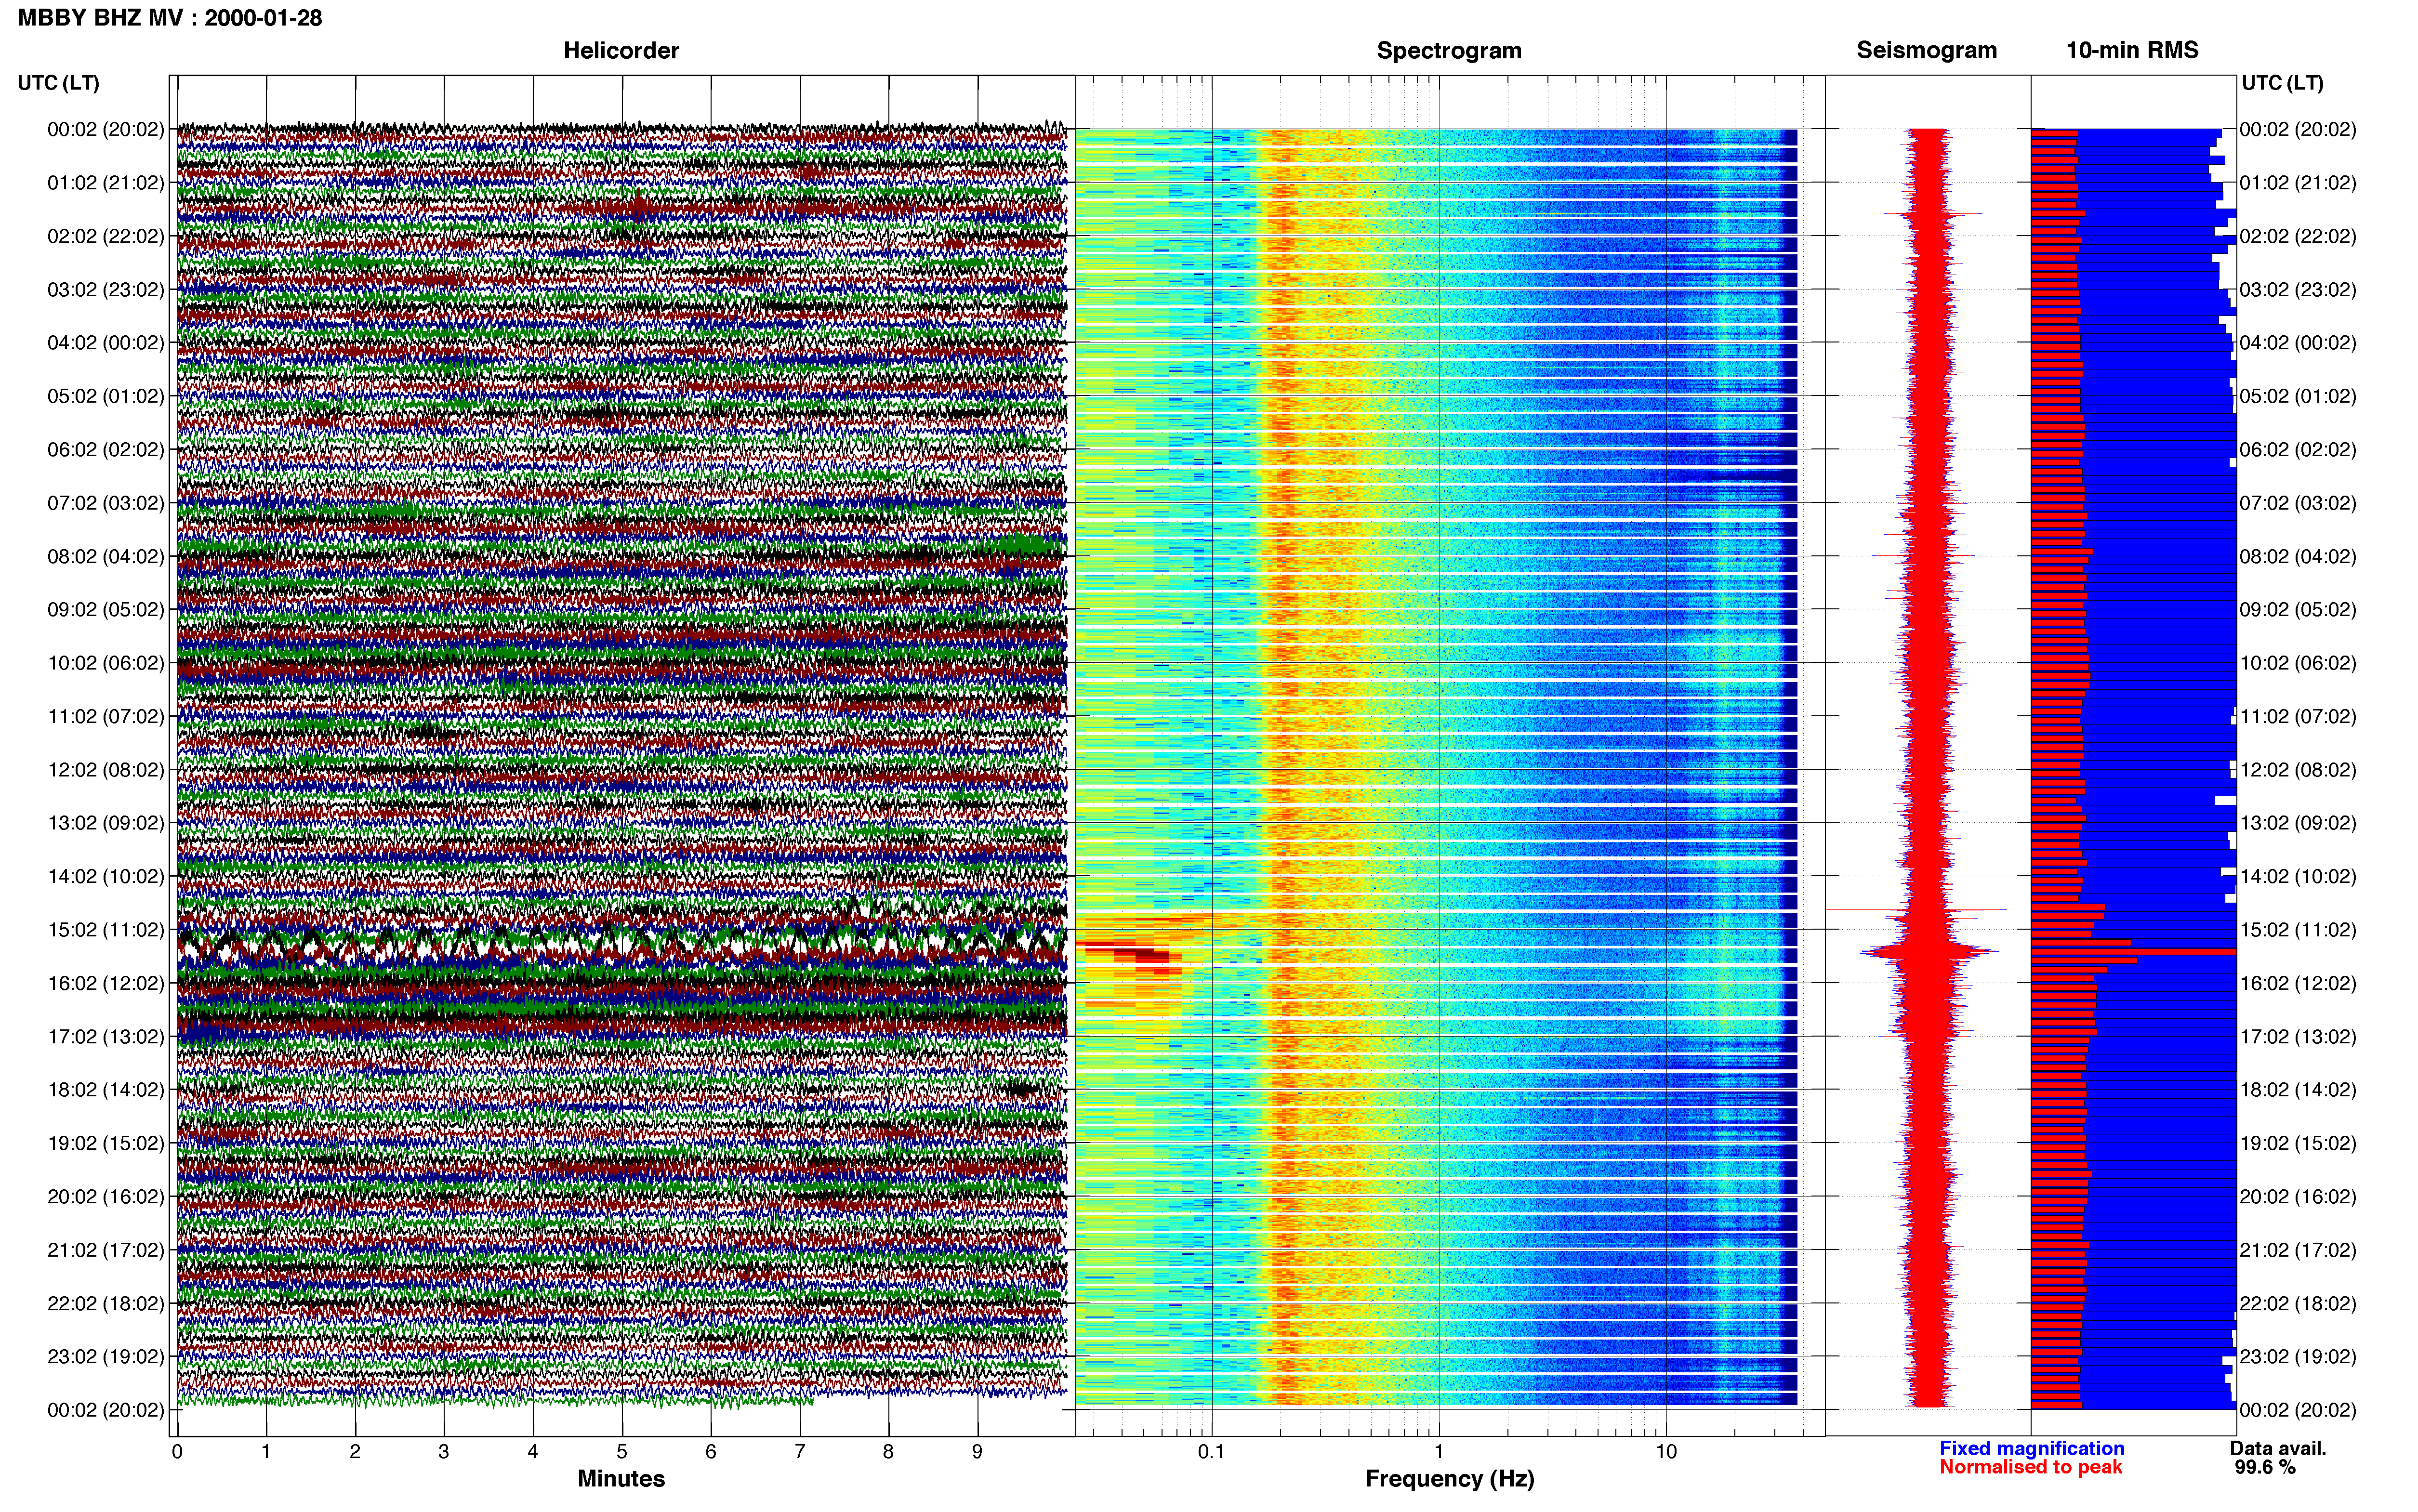Click the right time label 15:02 (11:02)
This screenshot has height=1512, width=2418.
tap(2298, 930)
